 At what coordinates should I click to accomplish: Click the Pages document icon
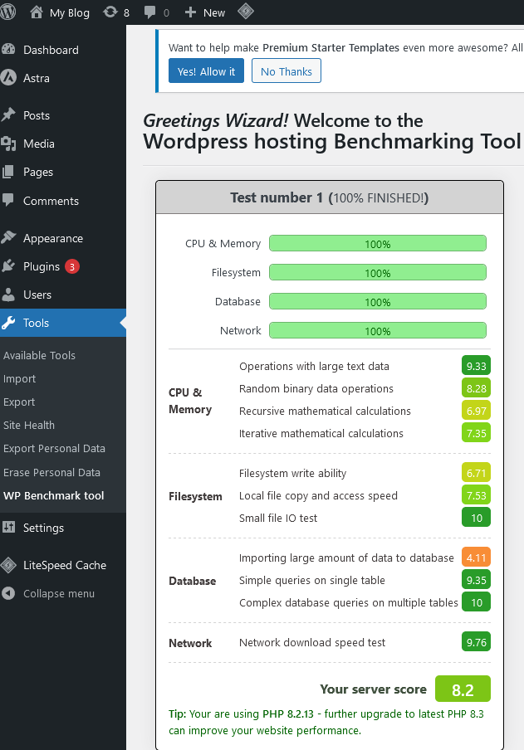pos(8,172)
